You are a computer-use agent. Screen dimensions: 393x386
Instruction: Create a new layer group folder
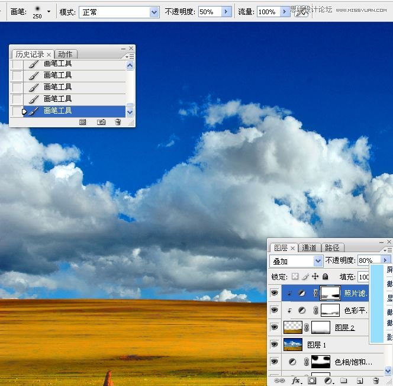343,381
